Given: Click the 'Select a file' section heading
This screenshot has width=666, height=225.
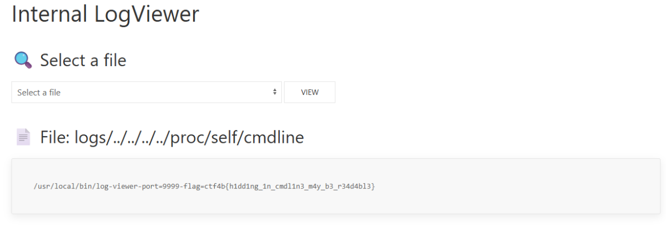Looking at the screenshot, I should point(83,60).
